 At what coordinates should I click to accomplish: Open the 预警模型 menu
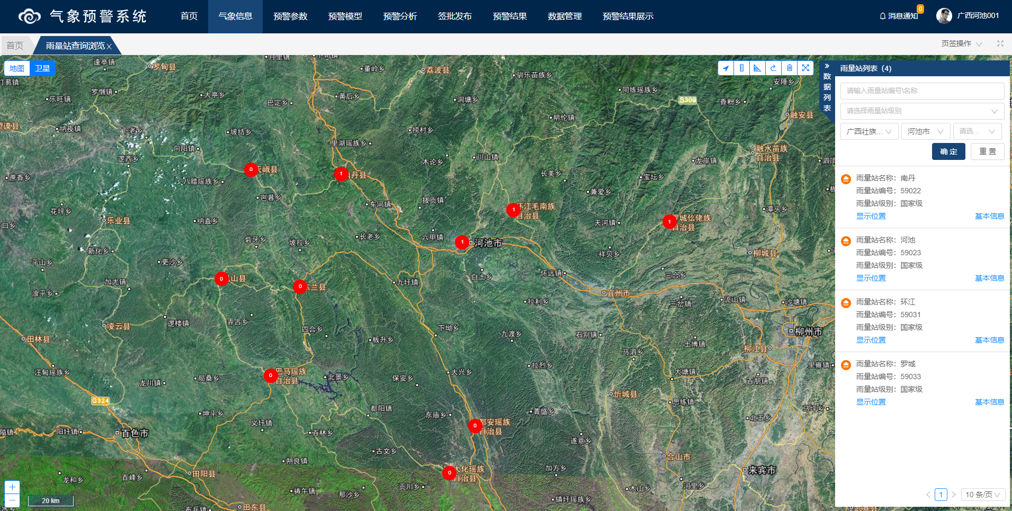coord(345,16)
